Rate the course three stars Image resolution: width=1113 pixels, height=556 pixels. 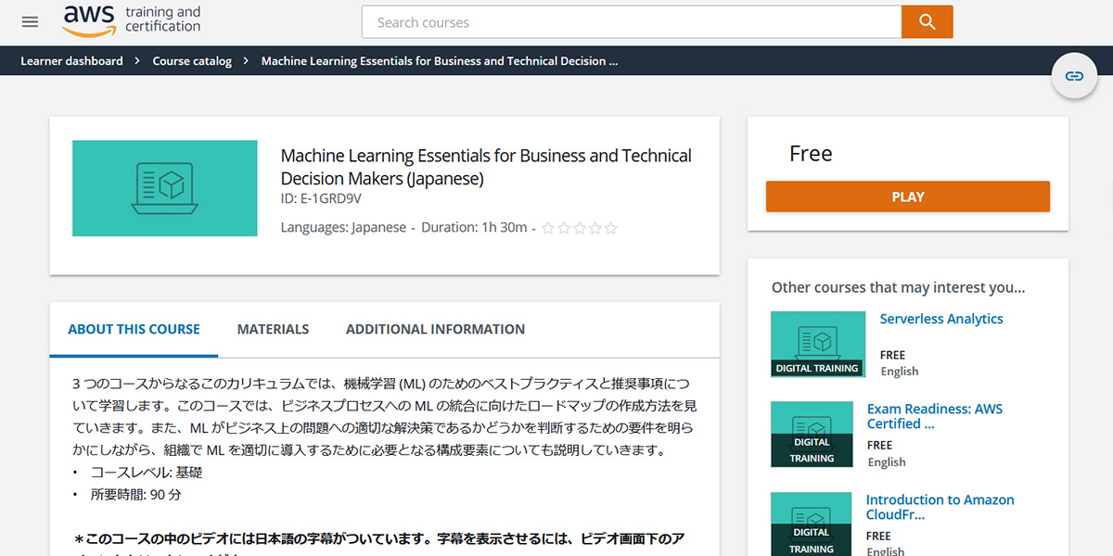[580, 228]
